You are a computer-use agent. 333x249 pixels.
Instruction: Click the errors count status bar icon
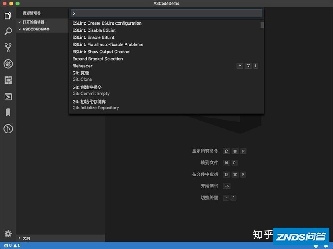coord(8,245)
